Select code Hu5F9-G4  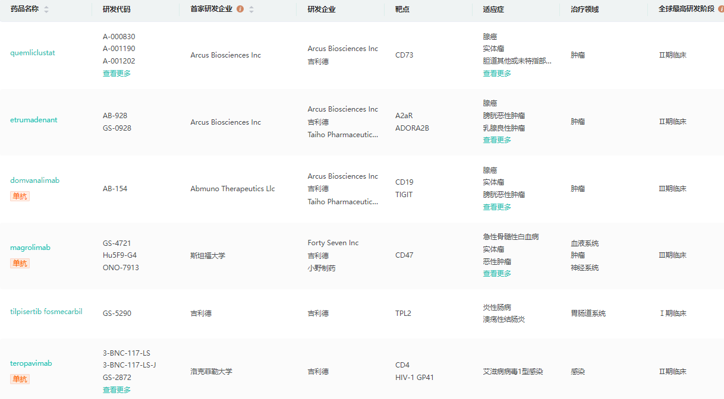point(120,255)
